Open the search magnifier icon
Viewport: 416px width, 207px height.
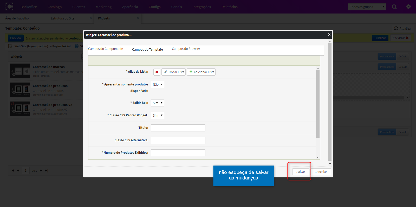(x=394, y=7)
